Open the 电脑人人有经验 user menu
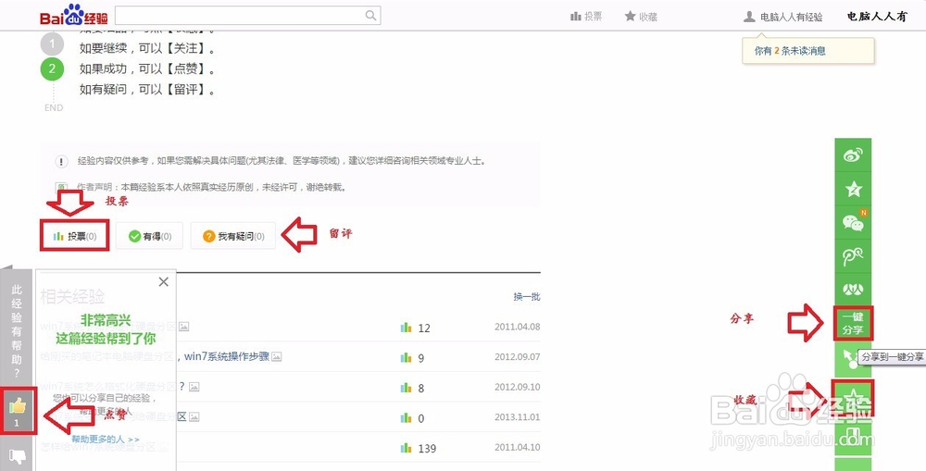This screenshot has width=926, height=471. click(783, 17)
